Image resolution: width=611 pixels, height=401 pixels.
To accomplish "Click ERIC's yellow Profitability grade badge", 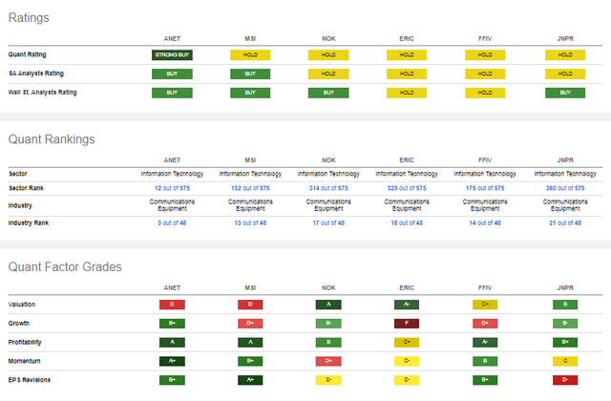I will point(407,342).
